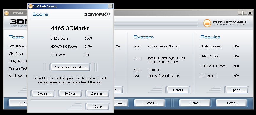This screenshot has width=256, height=115.
Task: Click 3DMark Score N/A value in Results
Action: (x=236, y=46)
